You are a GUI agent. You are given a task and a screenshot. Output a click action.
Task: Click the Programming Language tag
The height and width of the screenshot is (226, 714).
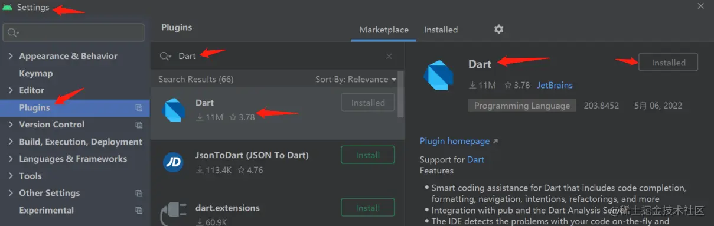click(x=522, y=106)
